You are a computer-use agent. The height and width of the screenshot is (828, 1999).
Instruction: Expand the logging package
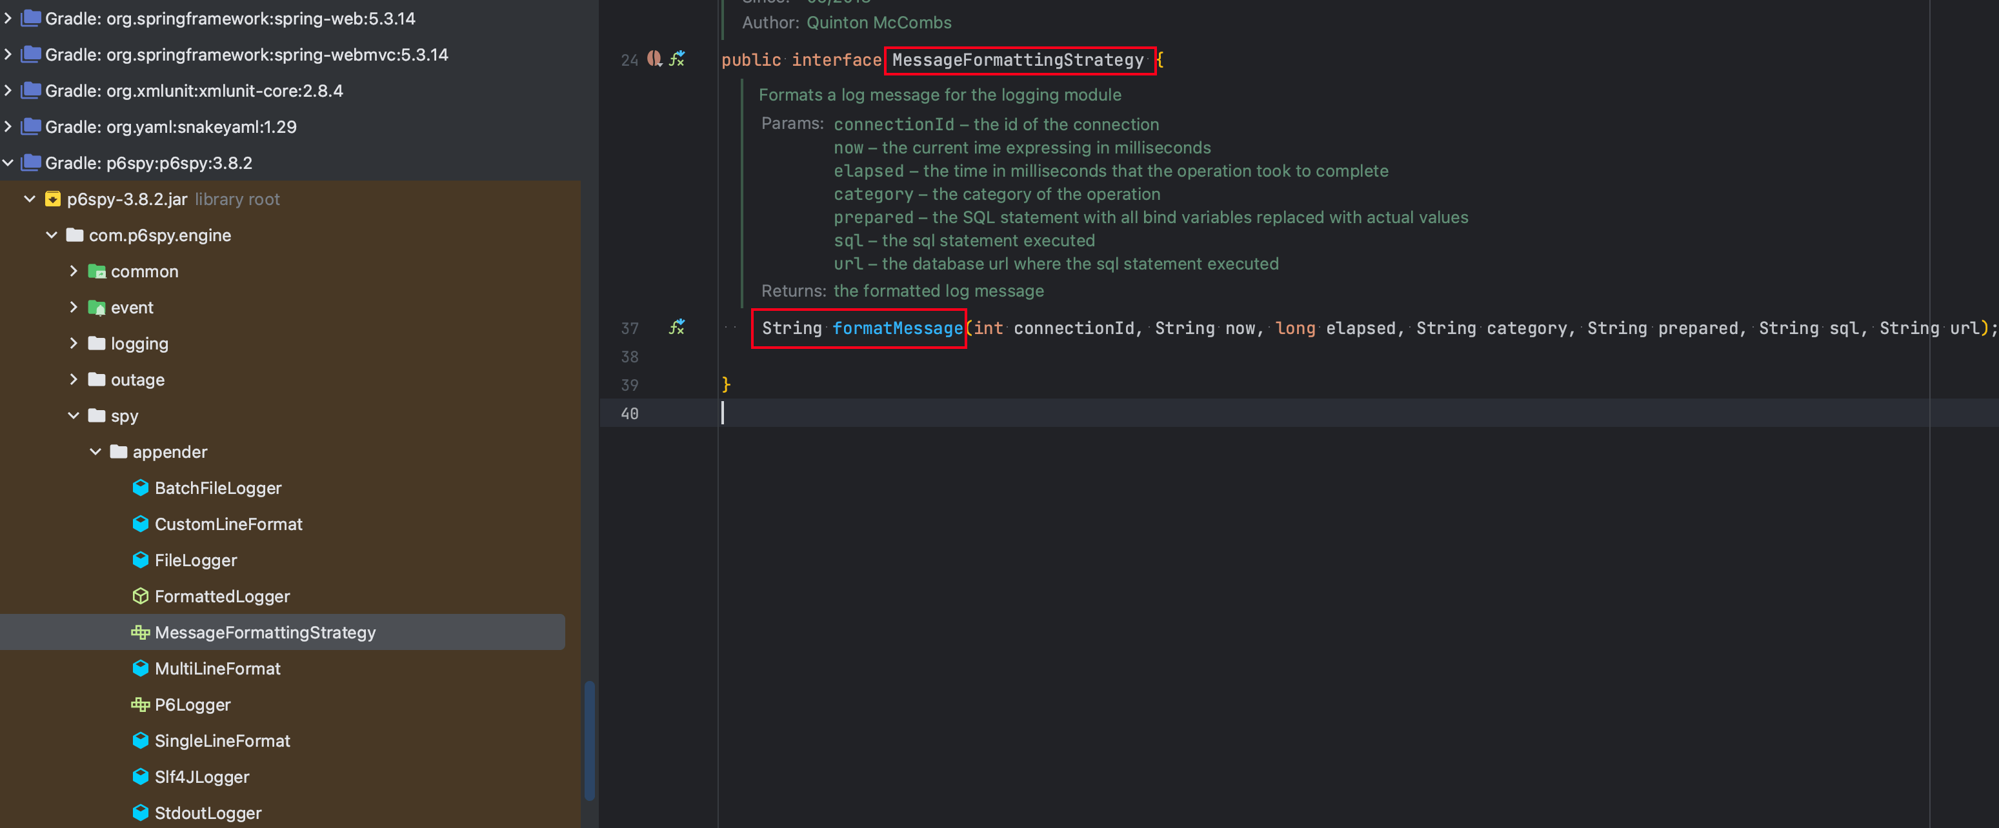[x=74, y=342]
